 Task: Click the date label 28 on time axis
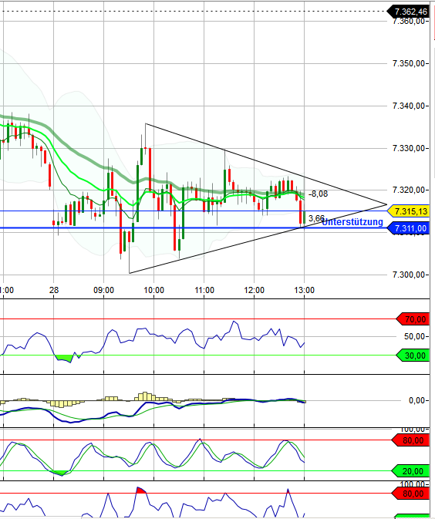pyautogui.click(x=54, y=290)
